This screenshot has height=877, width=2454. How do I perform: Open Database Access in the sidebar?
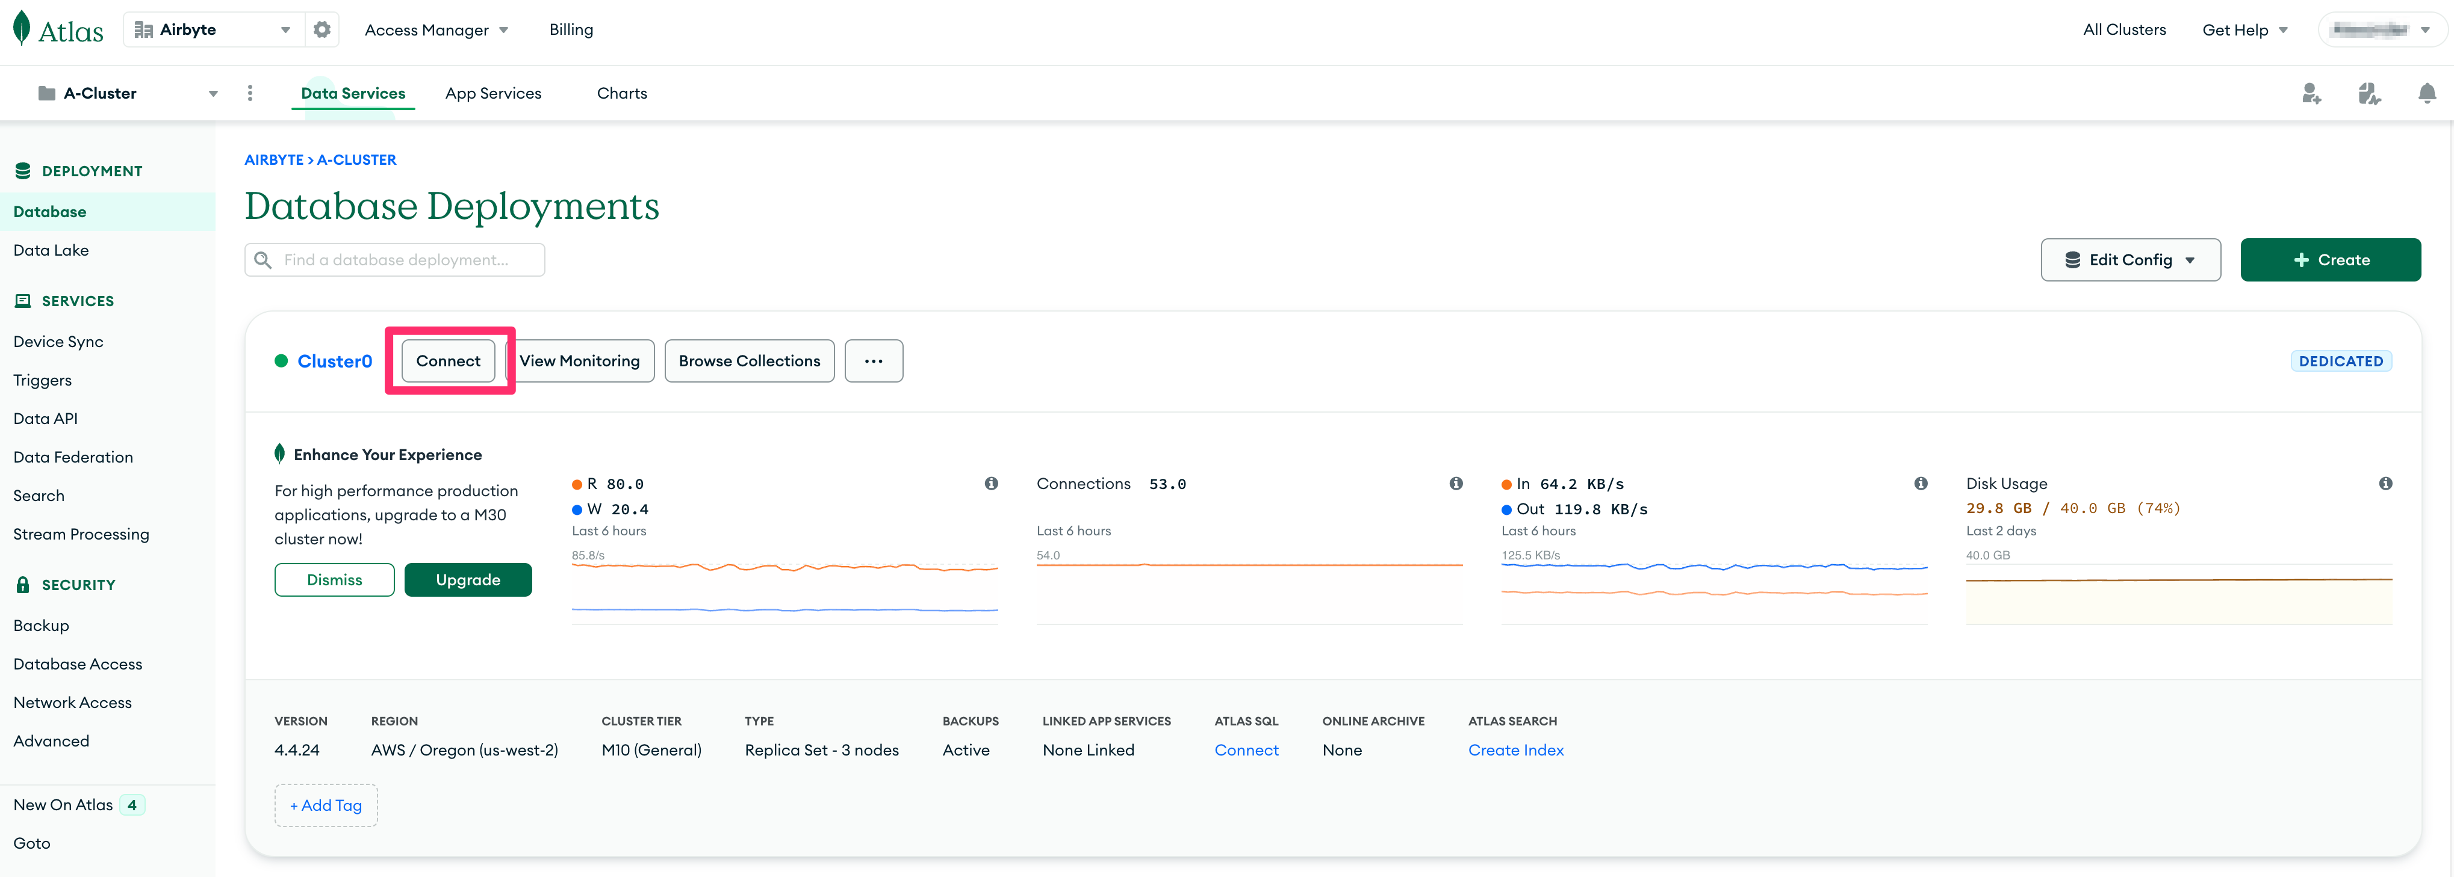click(78, 665)
